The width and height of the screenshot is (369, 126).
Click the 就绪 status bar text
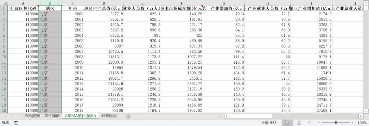tap(5, 123)
